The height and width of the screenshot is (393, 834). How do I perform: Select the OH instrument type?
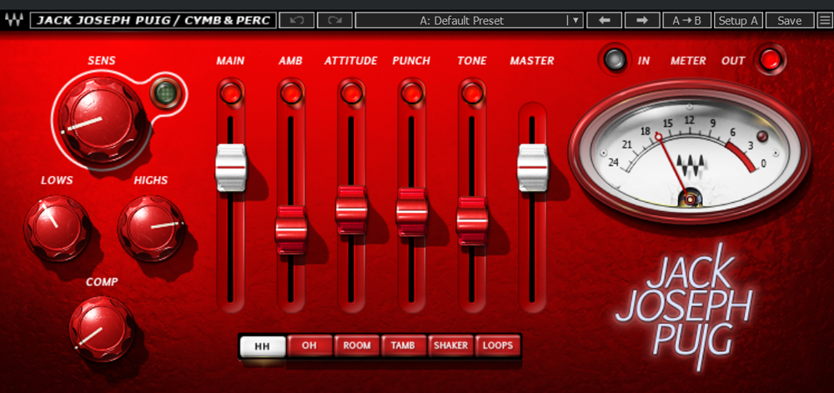(x=309, y=345)
